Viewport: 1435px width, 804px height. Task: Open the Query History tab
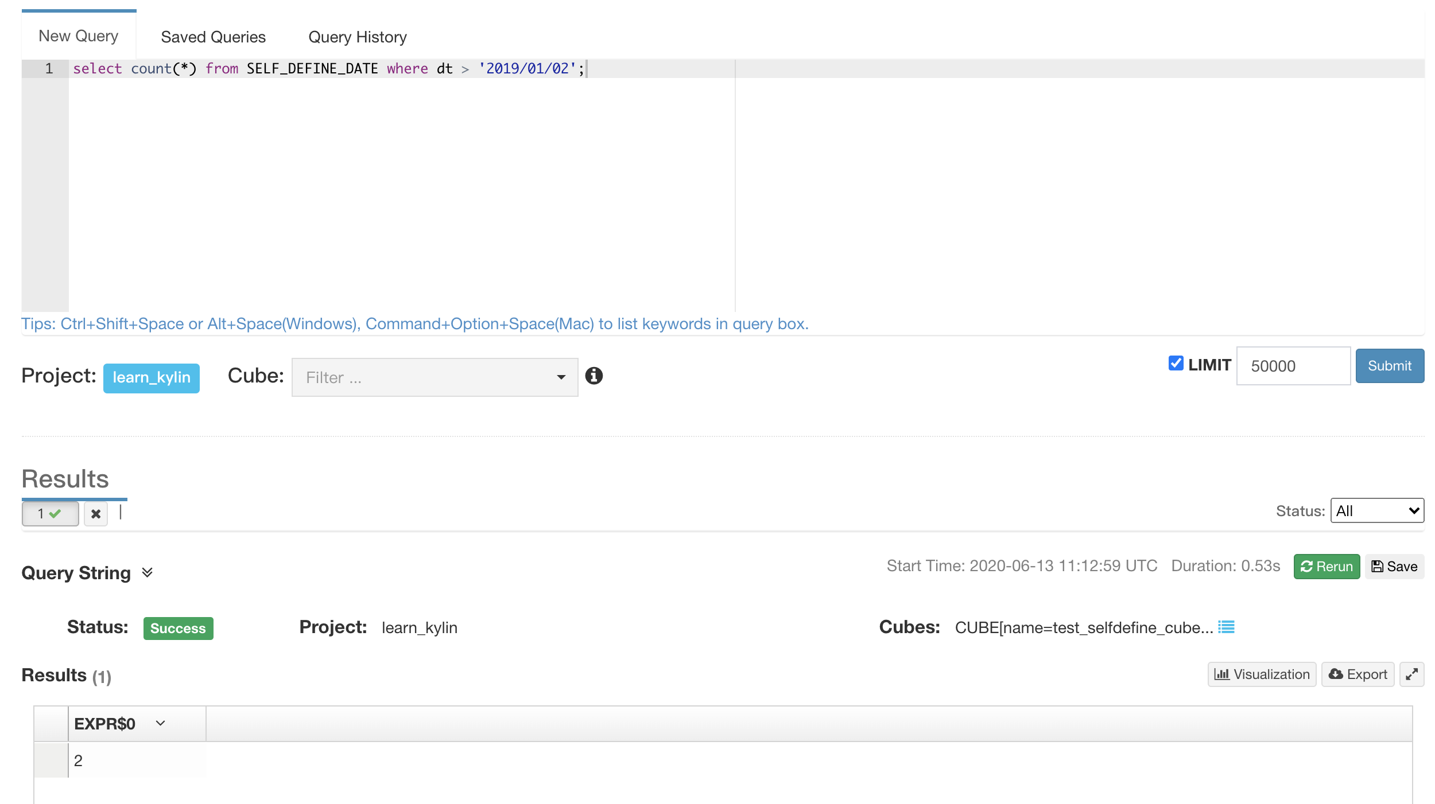click(x=357, y=37)
